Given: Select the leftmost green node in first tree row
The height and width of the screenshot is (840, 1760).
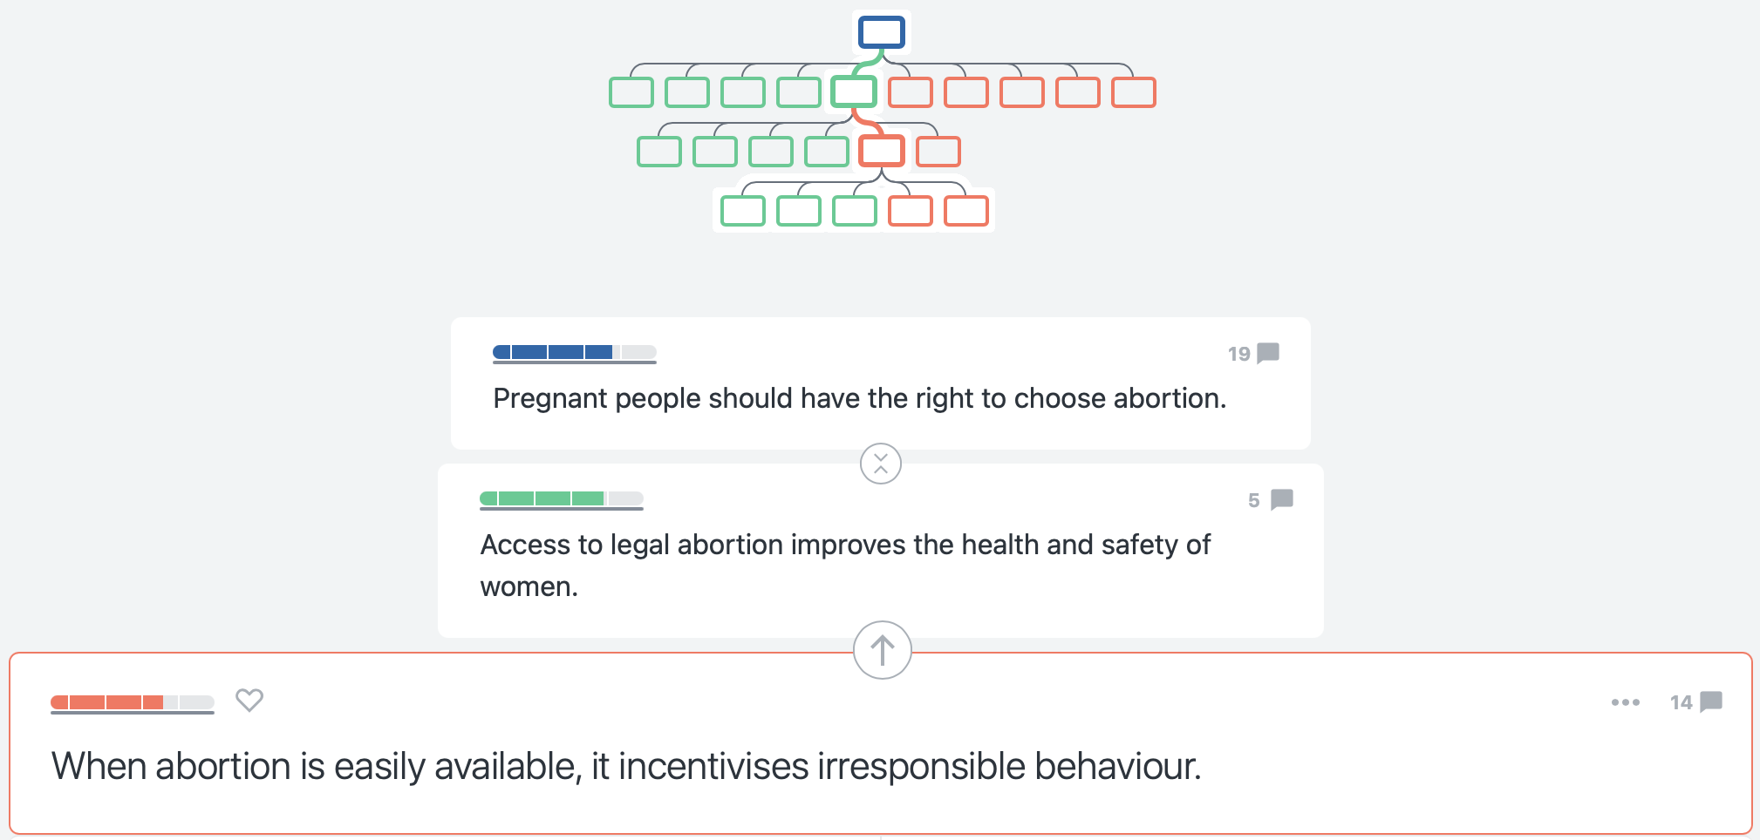Looking at the screenshot, I should (x=631, y=92).
